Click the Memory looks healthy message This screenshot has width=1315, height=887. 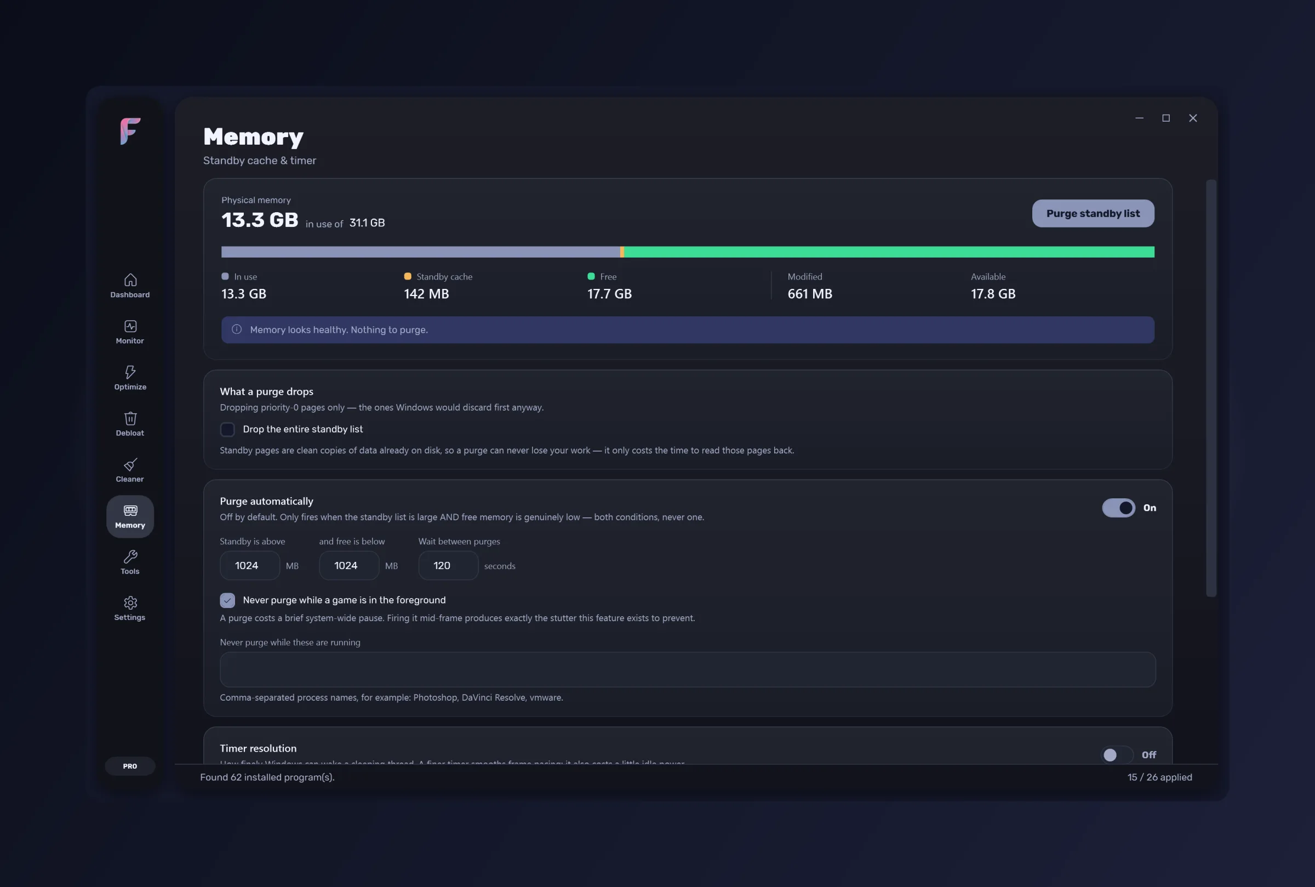pyautogui.click(x=339, y=330)
